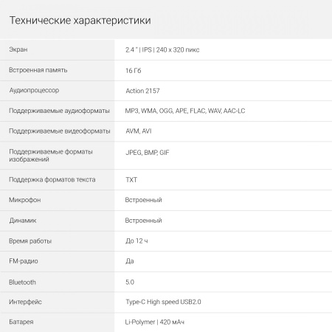
Task: Click the AVM, AVI video formats value
Action: [139, 131]
